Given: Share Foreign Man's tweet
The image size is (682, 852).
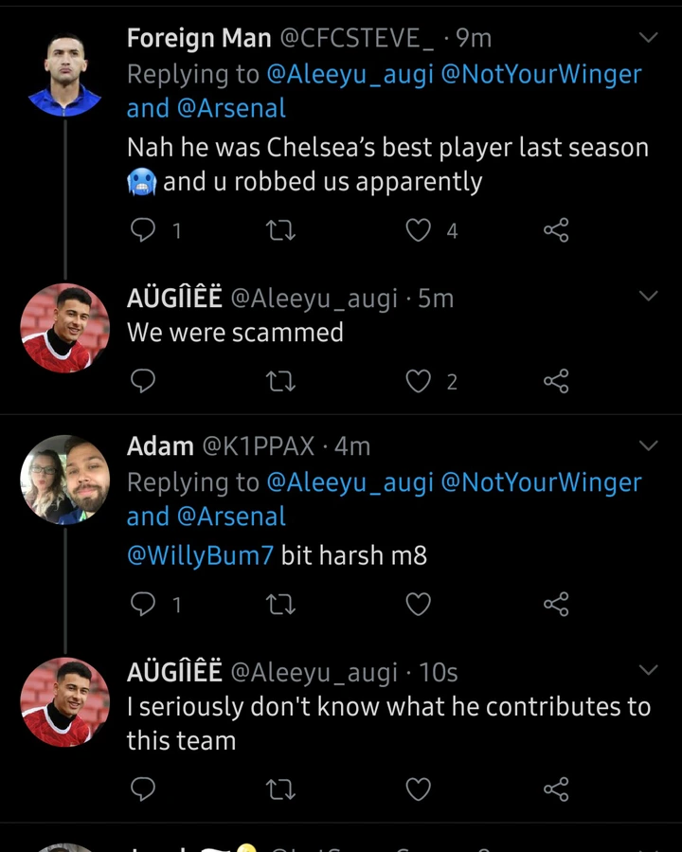Looking at the screenshot, I should tap(556, 230).
